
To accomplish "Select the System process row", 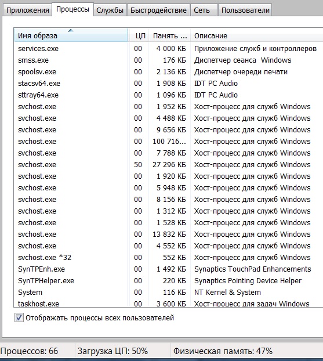I will tap(168, 293).
